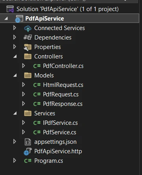Expand HtmlRequest.cs members
This screenshot has height=175, width=142.
point(24,85)
